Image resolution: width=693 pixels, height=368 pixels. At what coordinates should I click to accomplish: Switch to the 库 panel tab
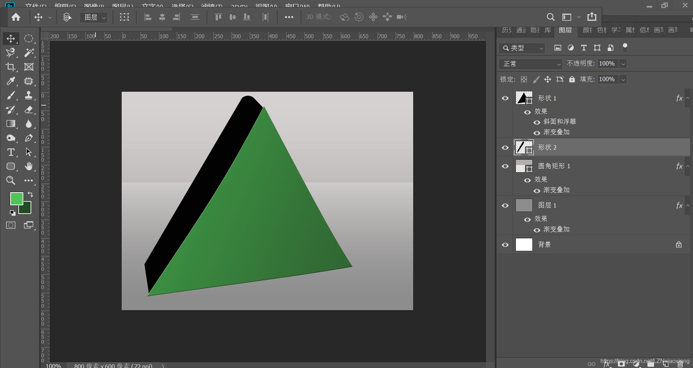tap(548, 30)
